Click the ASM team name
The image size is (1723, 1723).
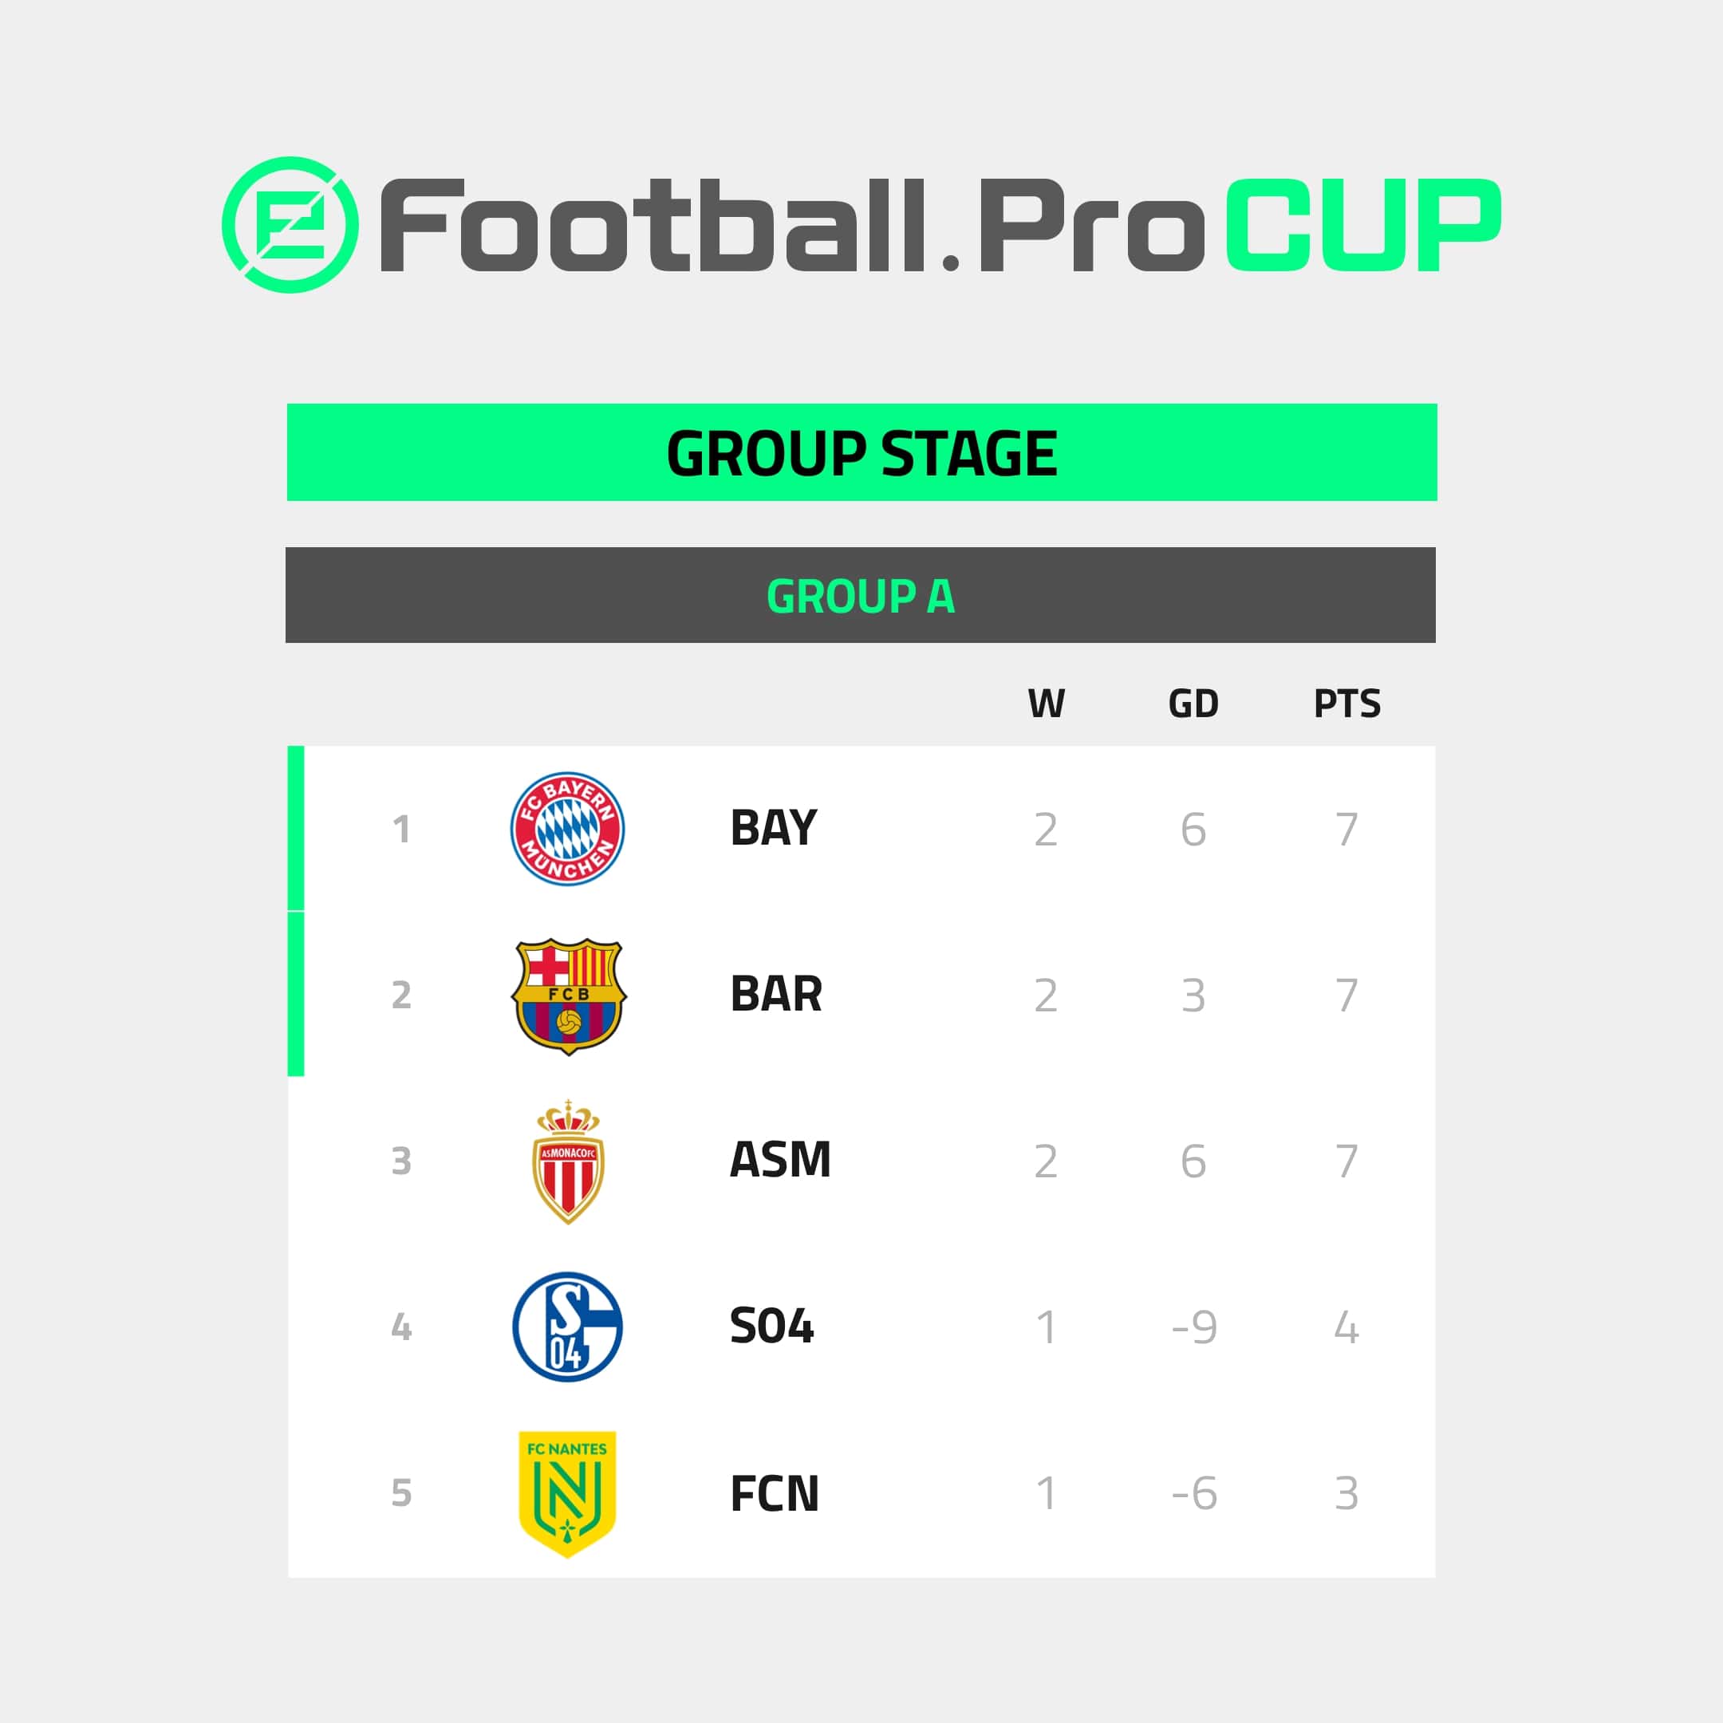[780, 1161]
